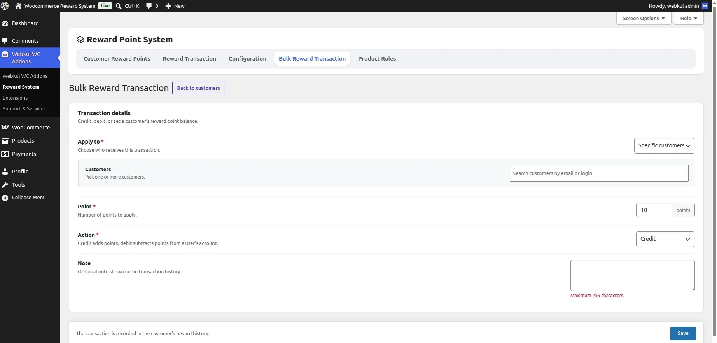
Task: Click the Collapse Menu label
Action: click(29, 198)
